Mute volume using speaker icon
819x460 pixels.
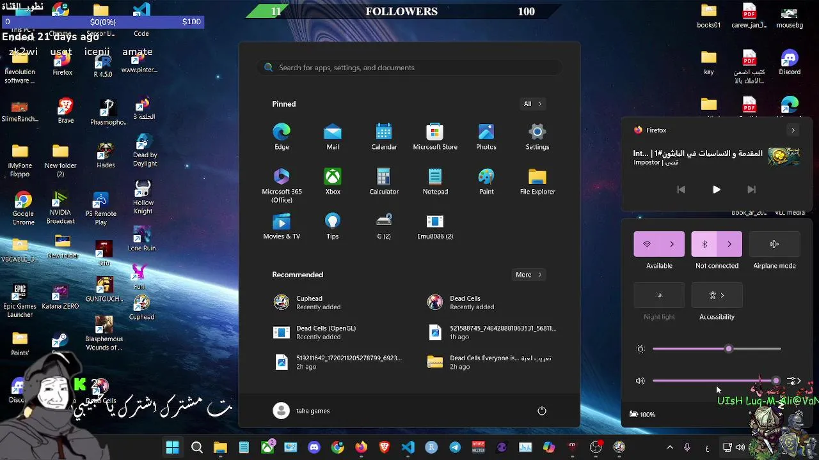(640, 381)
